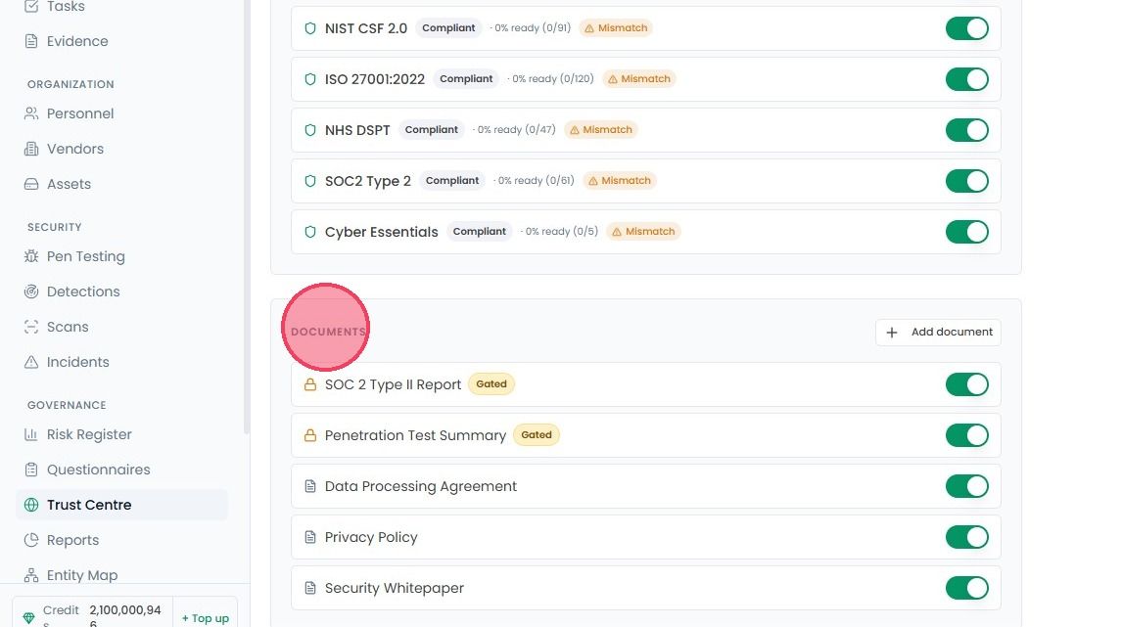Click the Risk Register chart icon
This screenshot has width=1122, height=627.
point(30,434)
